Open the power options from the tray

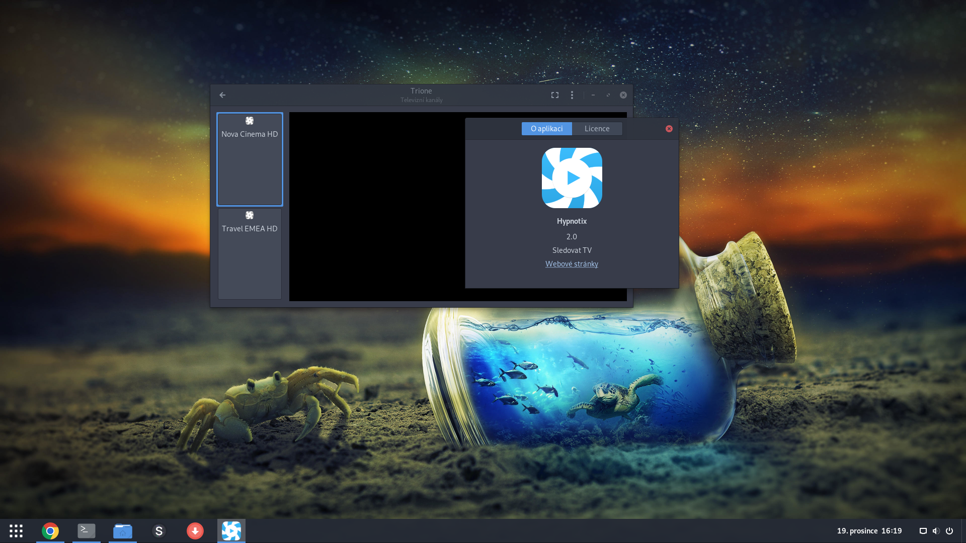pos(950,530)
